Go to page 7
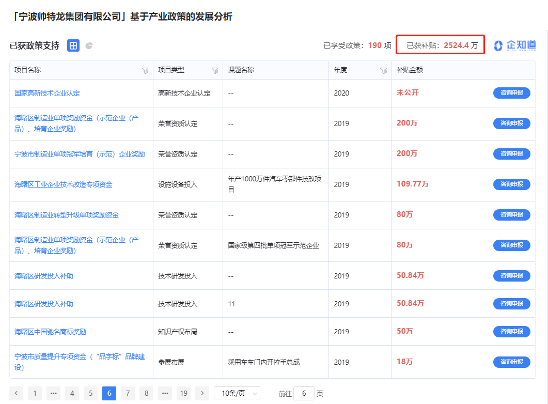Screen dimensions: 548x404 coord(128,393)
